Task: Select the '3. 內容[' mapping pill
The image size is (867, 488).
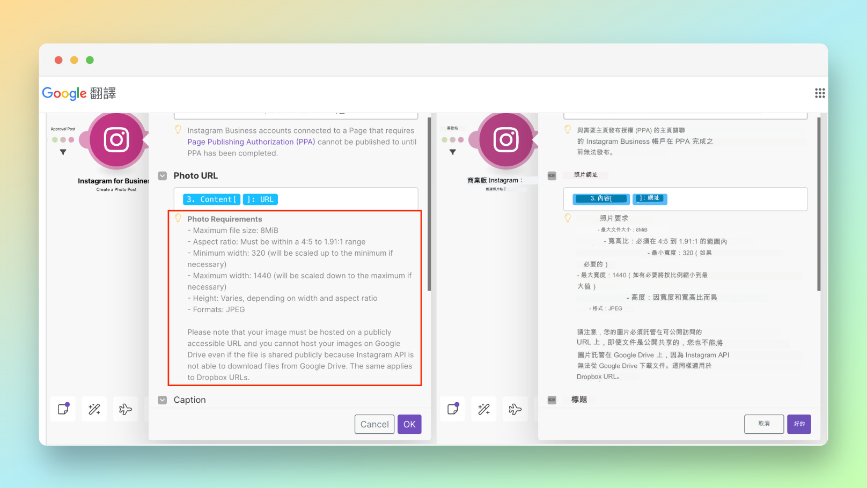Action: coord(601,198)
